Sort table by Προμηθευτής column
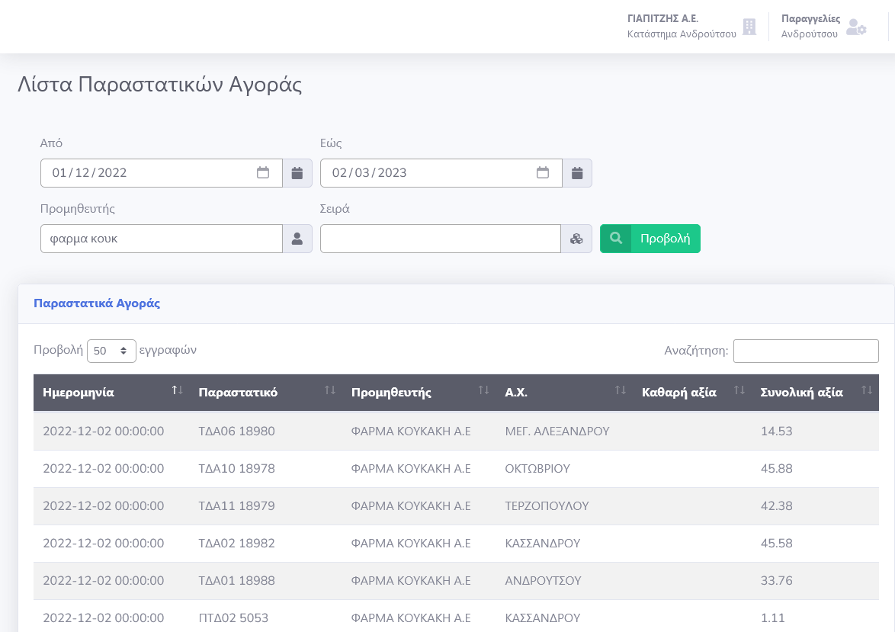This screenshot has height=632, width=895. tap(419, 392)
